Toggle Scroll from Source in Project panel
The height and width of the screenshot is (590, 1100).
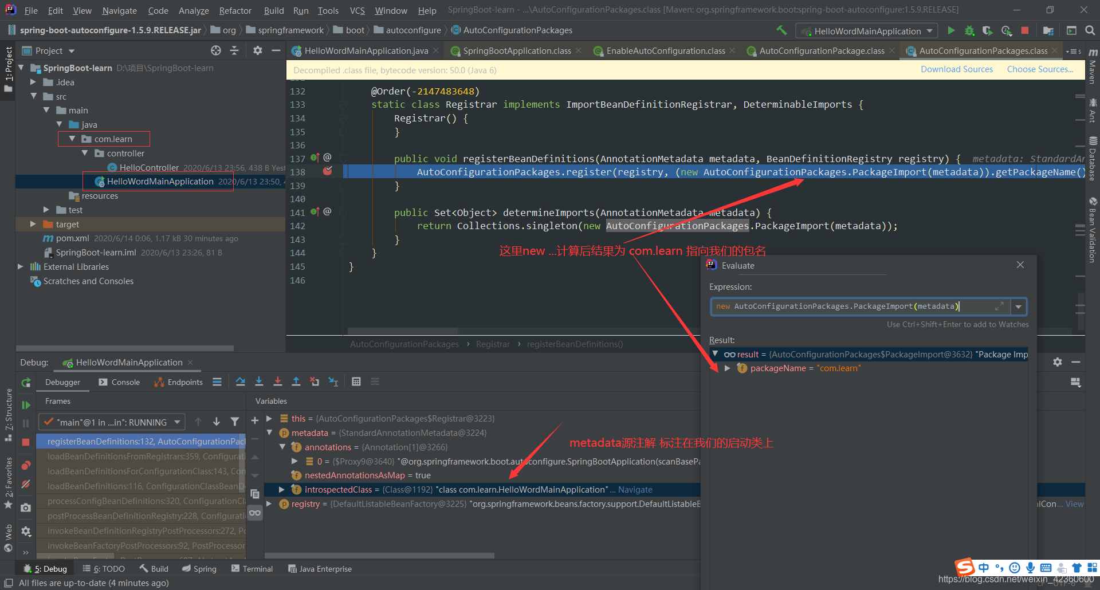coord(216,50)
